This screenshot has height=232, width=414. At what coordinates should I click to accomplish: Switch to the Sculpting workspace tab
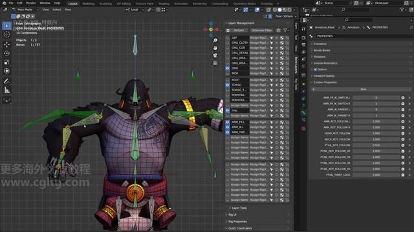(x=105, y=4)
